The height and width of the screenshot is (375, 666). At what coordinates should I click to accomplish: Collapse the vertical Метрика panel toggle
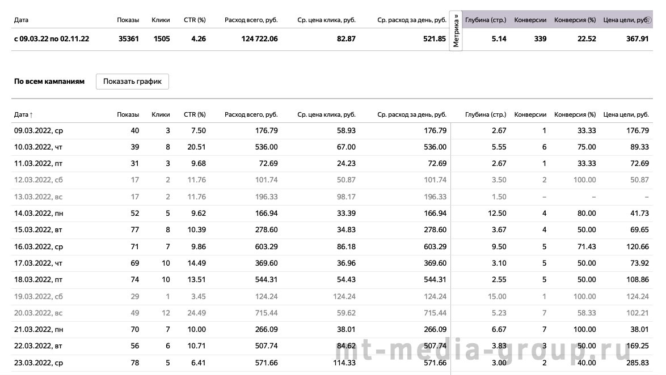[456, 31]
